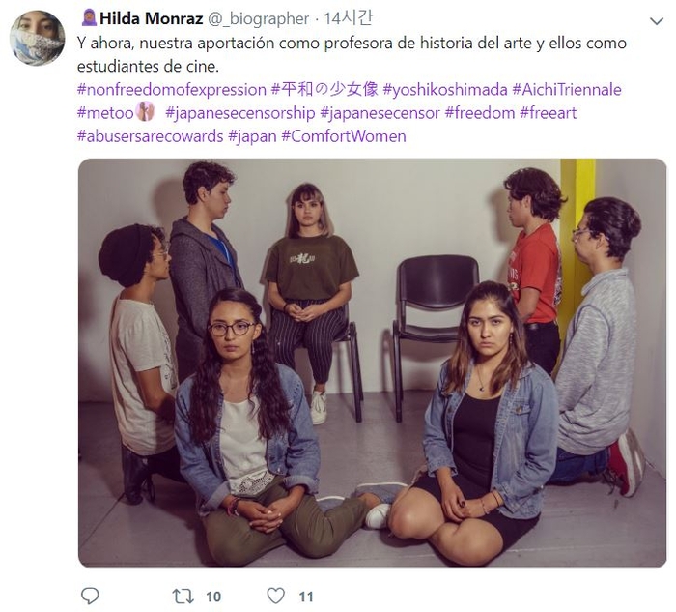Open the @_biographer handle link

click(x=259, y=19)
